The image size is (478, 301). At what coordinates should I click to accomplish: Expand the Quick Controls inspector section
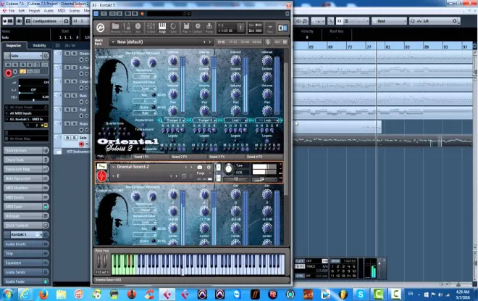coord(26,226)
